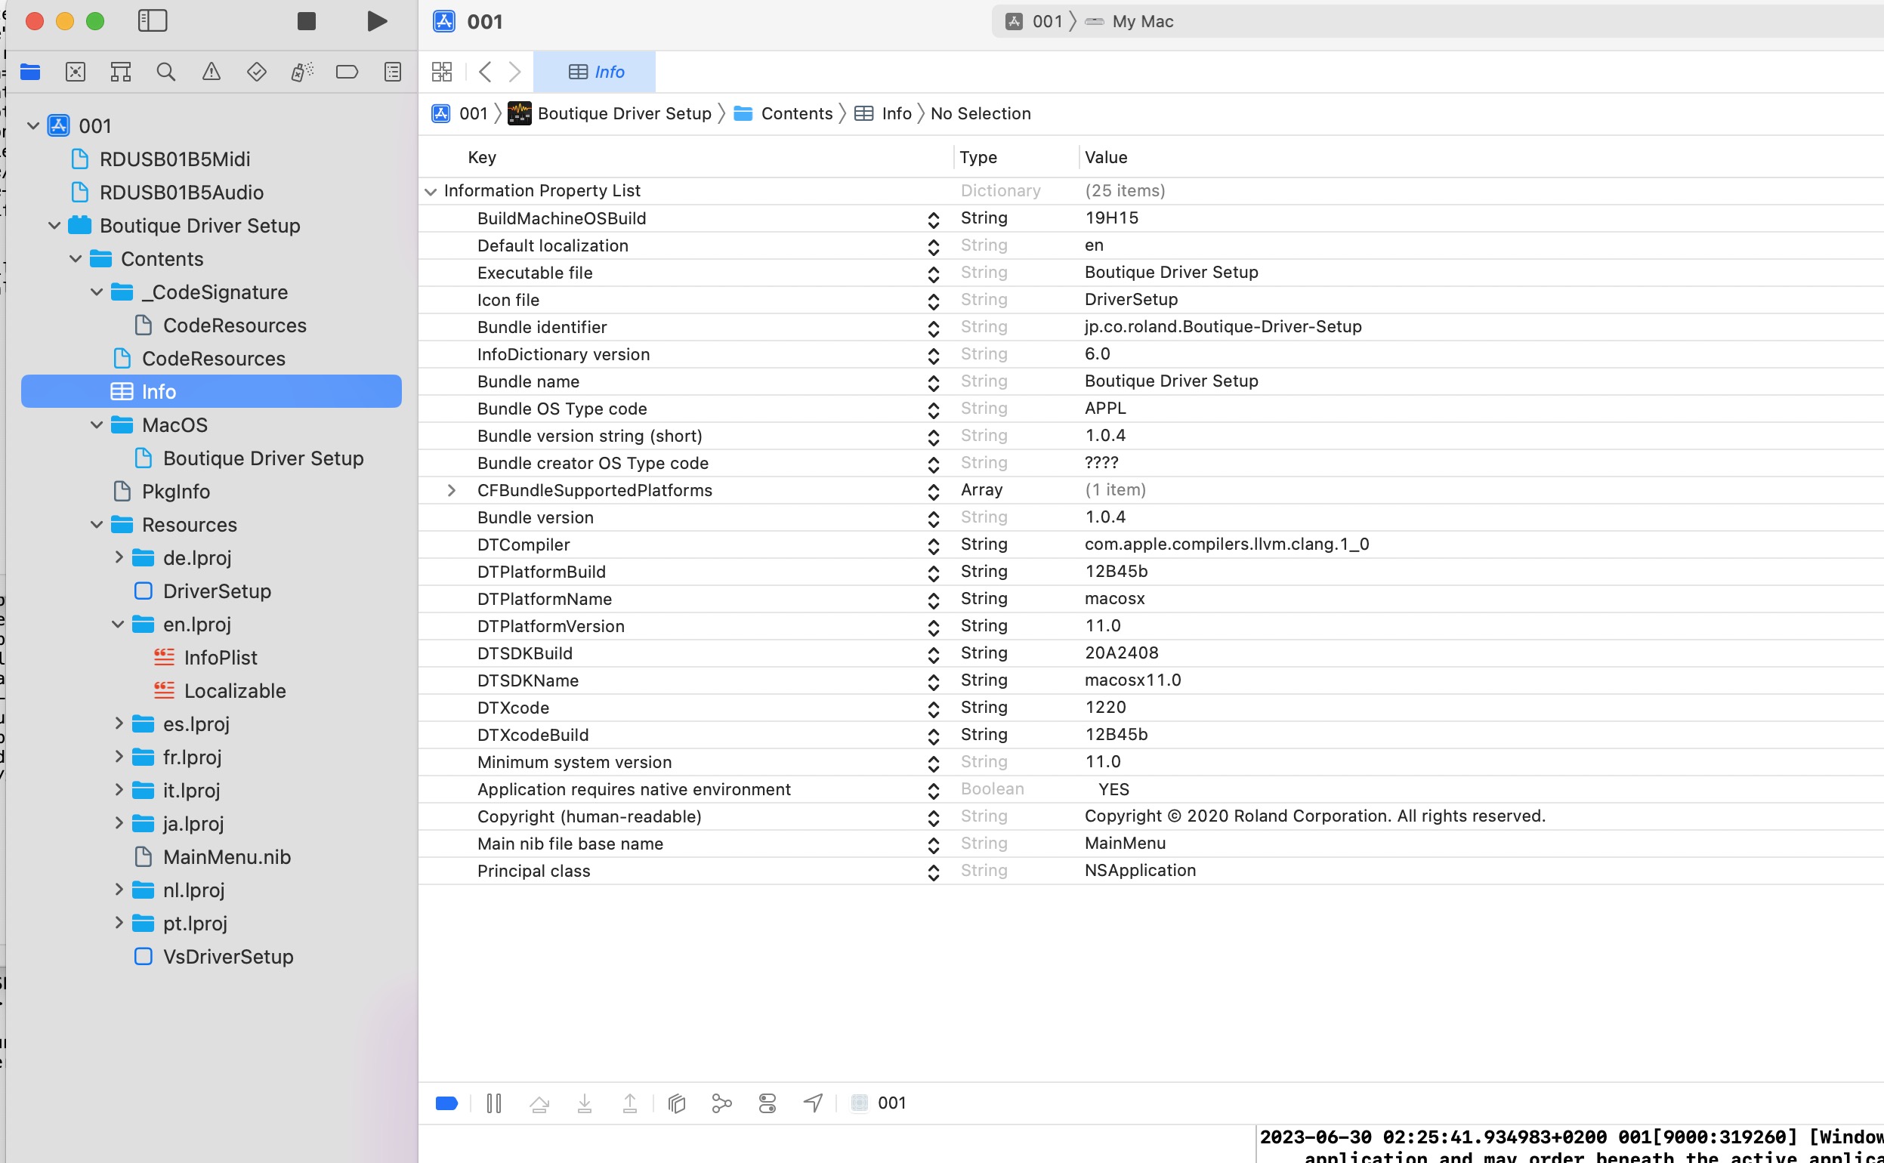The height and width of the screenshot is (1163, 1884).
Task: Select the Info editor tab
Action: tap(595, 72)
